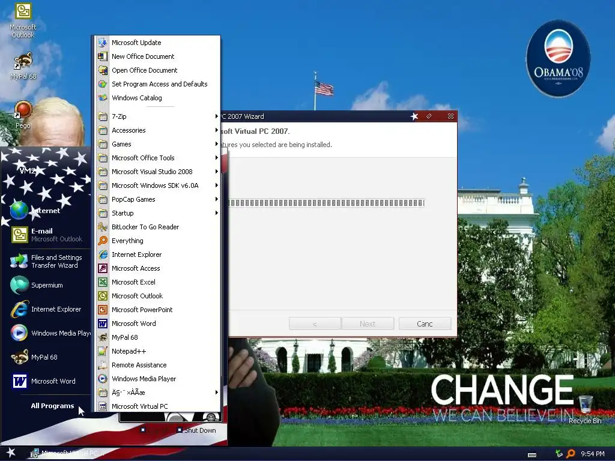The height and width of the screenshot is (461, 615).
Task: Open the Microsoft Outlook desktop shortcut
Action: click(x=23, y=20)
